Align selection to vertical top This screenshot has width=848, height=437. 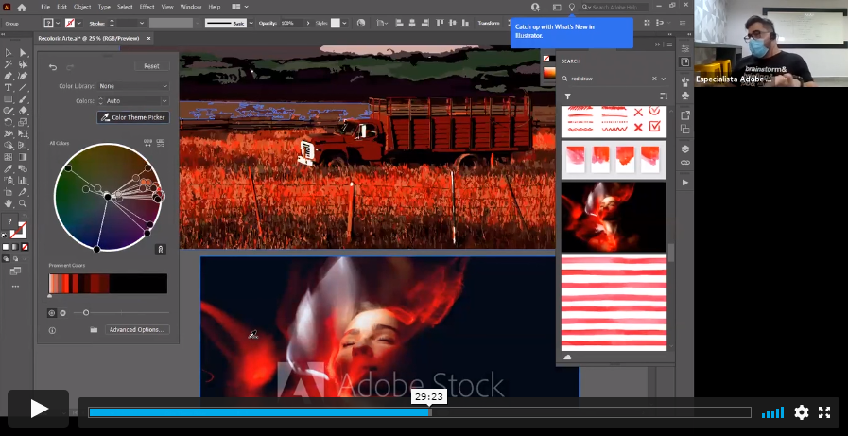click(x=440, y=23)
